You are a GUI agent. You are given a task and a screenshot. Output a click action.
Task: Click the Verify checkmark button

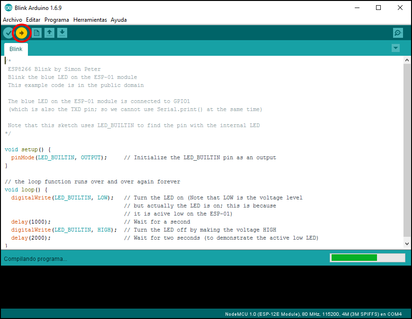9,33
